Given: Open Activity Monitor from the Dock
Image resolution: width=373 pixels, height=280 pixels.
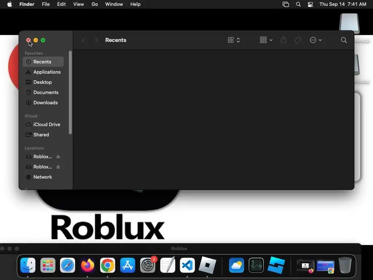Looking at the screenshot, I should (x=256, y=265).
